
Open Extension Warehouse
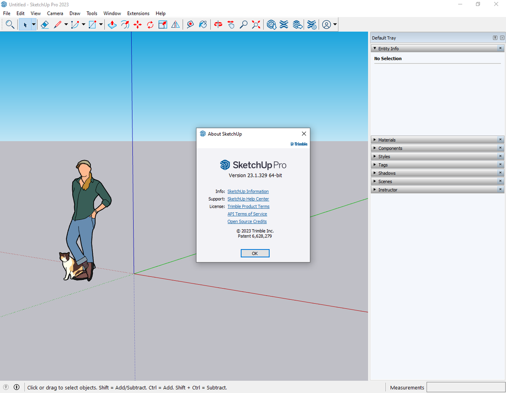tap(284, 25)
